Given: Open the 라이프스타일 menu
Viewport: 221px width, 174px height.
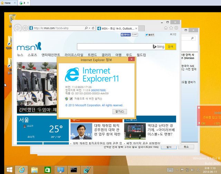Looking at the screenshot, I should pyautogui.click(x=74, y=55).
